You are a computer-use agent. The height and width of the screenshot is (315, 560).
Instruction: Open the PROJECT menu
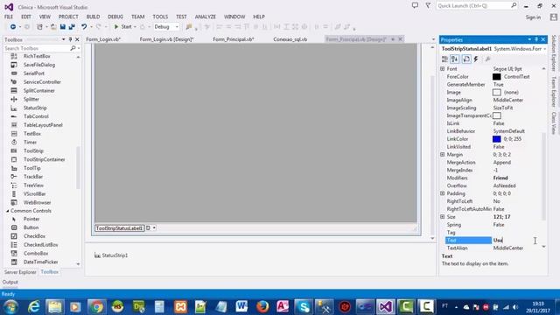pos(68,17)
